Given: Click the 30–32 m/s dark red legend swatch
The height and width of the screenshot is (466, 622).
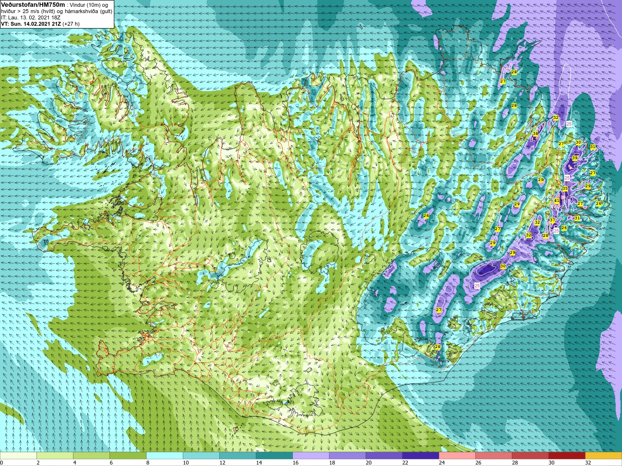Looking at the screenshot, I should click(567, 456).
